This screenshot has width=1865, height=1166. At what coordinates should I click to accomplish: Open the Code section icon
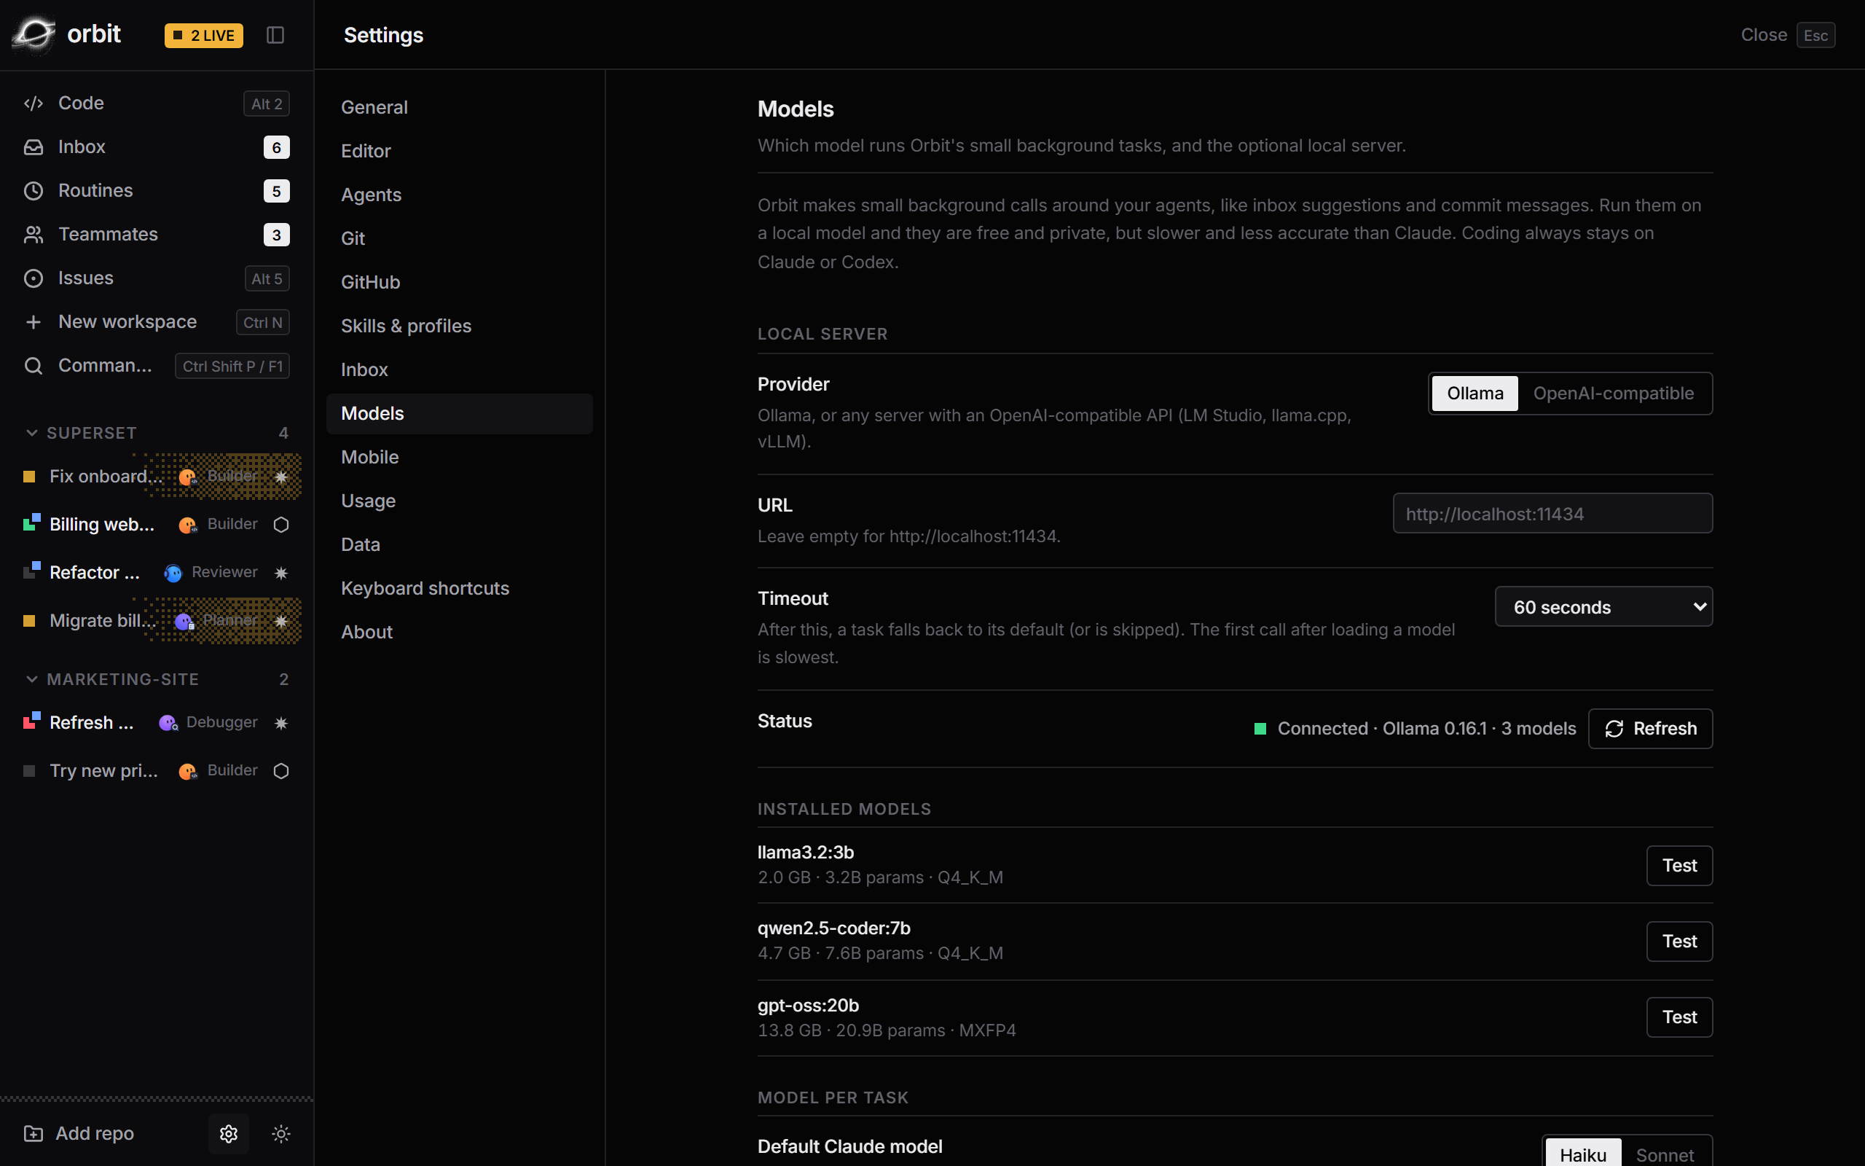pyautogui.click(x=33, y=103)
